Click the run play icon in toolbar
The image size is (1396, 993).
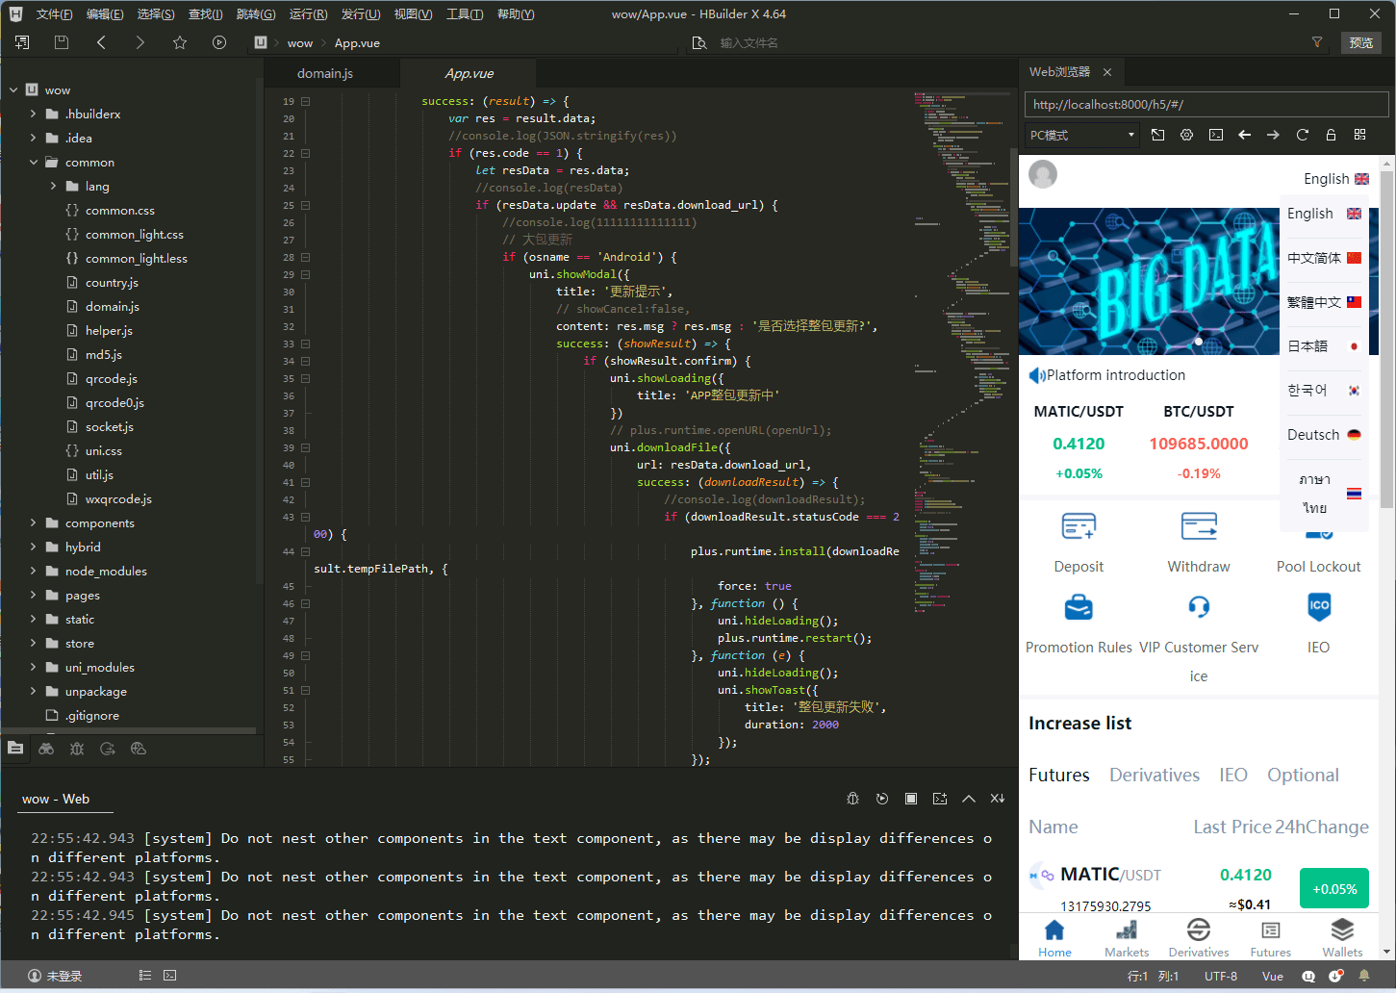click(x=219, y=42)
